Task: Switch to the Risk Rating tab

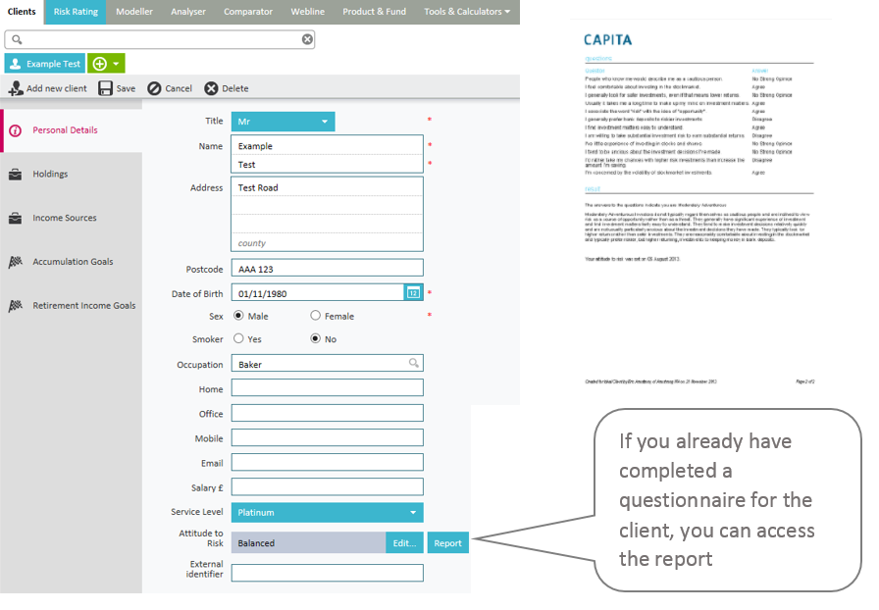Action: pyautogui.click(x=76, y=12)
